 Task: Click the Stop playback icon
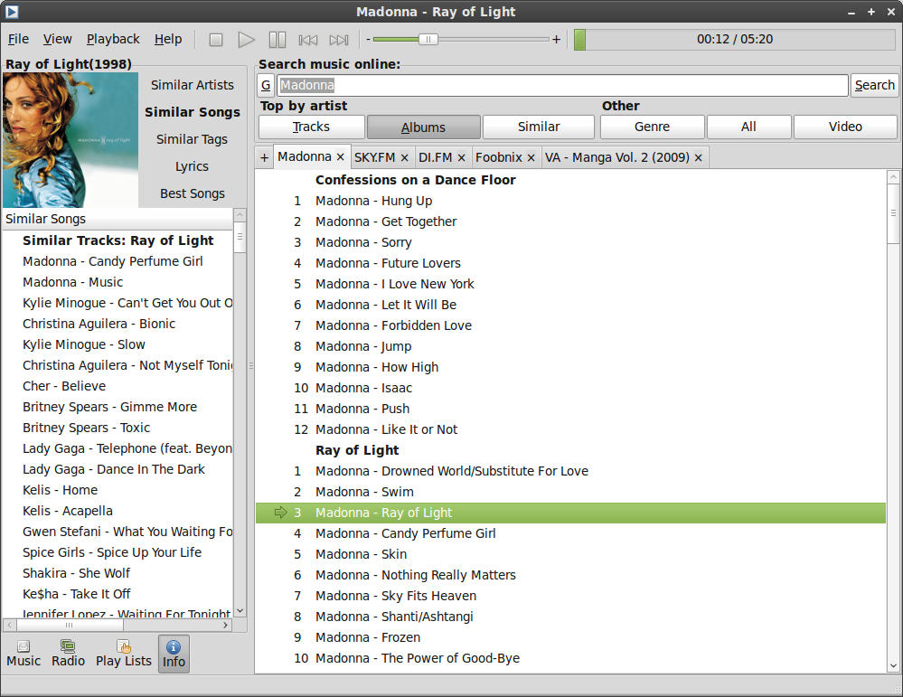pos(216,40)
